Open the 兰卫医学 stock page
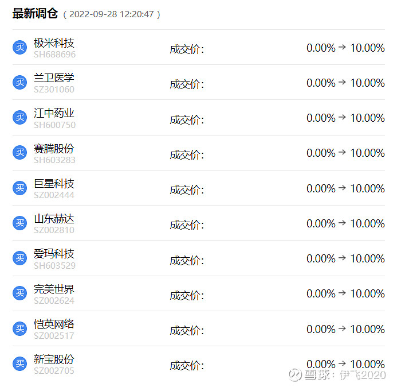The image size is (397, 387). pos(54,78)
